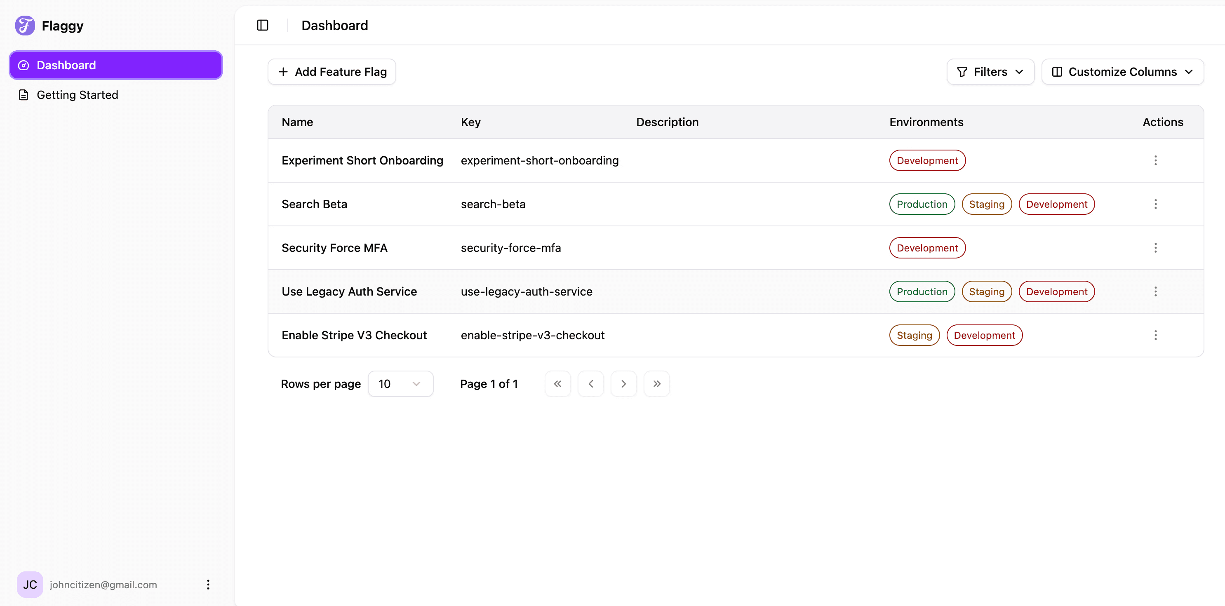Open the actions menu for Security Force MFA

click(1156, 248)
